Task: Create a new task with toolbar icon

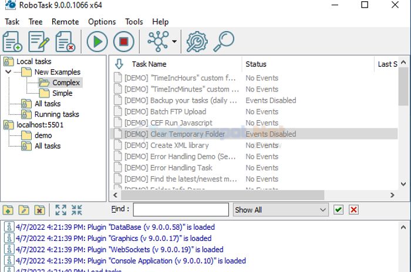Action: [12, 42]
